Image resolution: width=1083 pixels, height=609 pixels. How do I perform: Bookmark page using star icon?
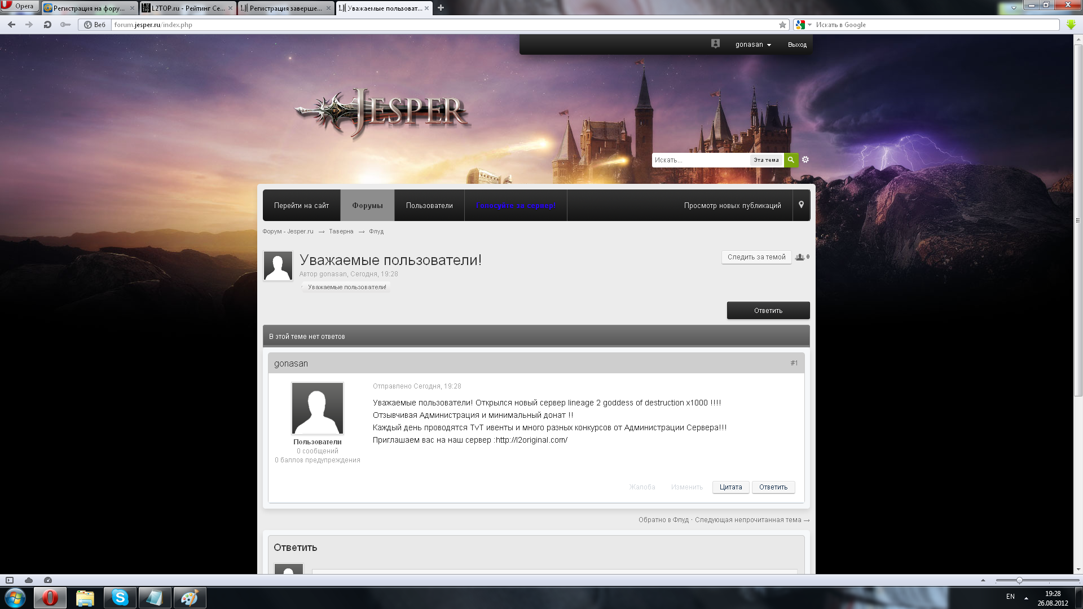click(x=782, y=25)
